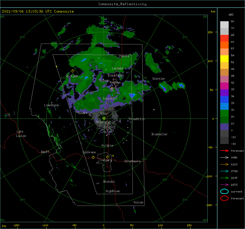
Task: Click the Airdrie town label
Action: coord(107,145)
